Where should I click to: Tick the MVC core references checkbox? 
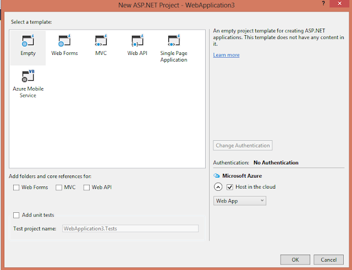(x=59, y=188)
